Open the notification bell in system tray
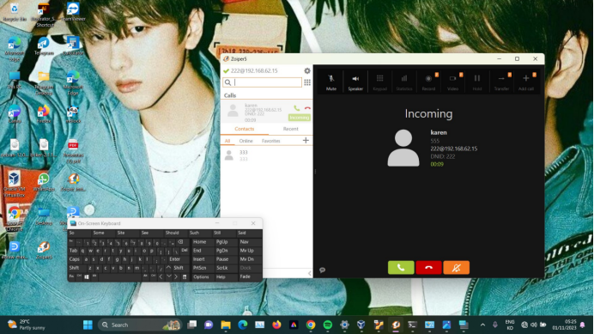594x334 pixels. point(582,325)
